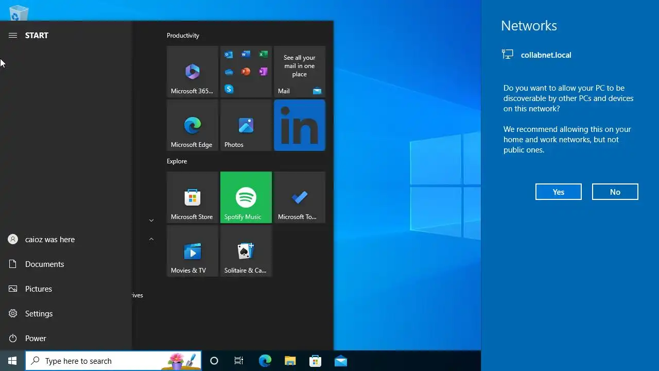Click the Productivity group heading
Screen dimensions: 659x371
(183, 35)
